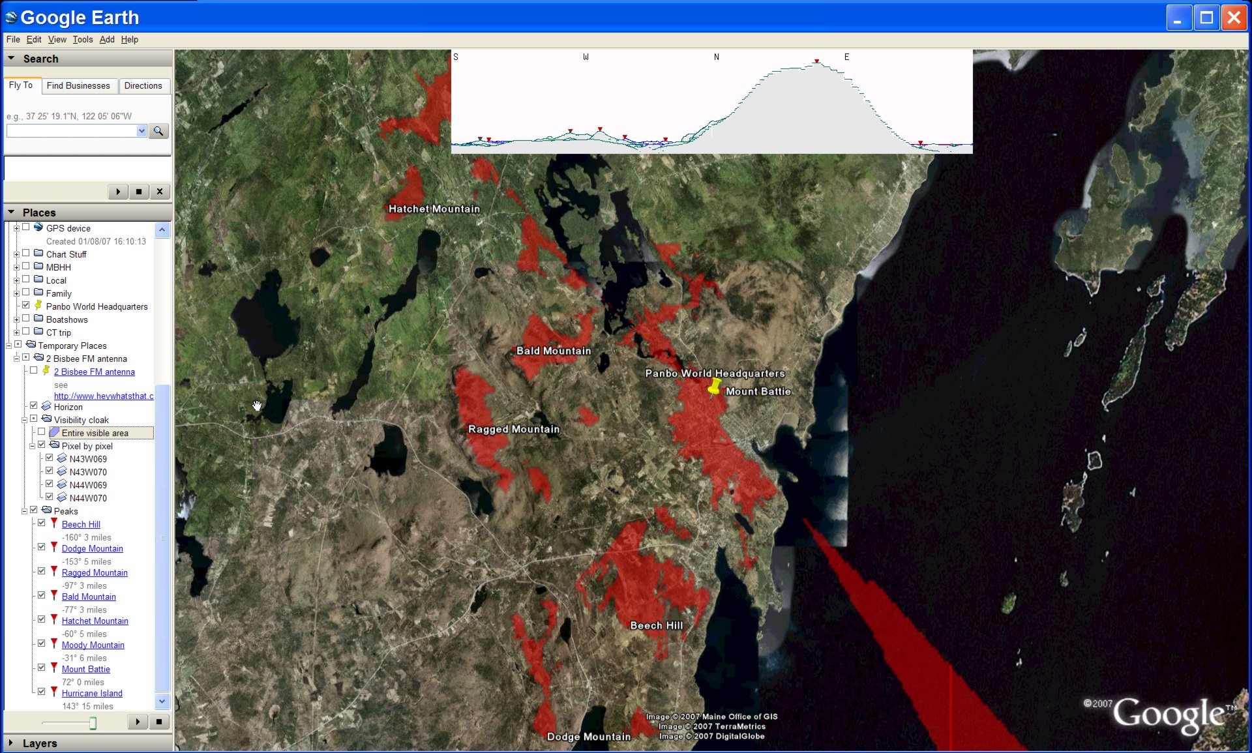Click the Places scrollbar up arrow
This screenshot has width=1252, height=753.
pos(162,229)
